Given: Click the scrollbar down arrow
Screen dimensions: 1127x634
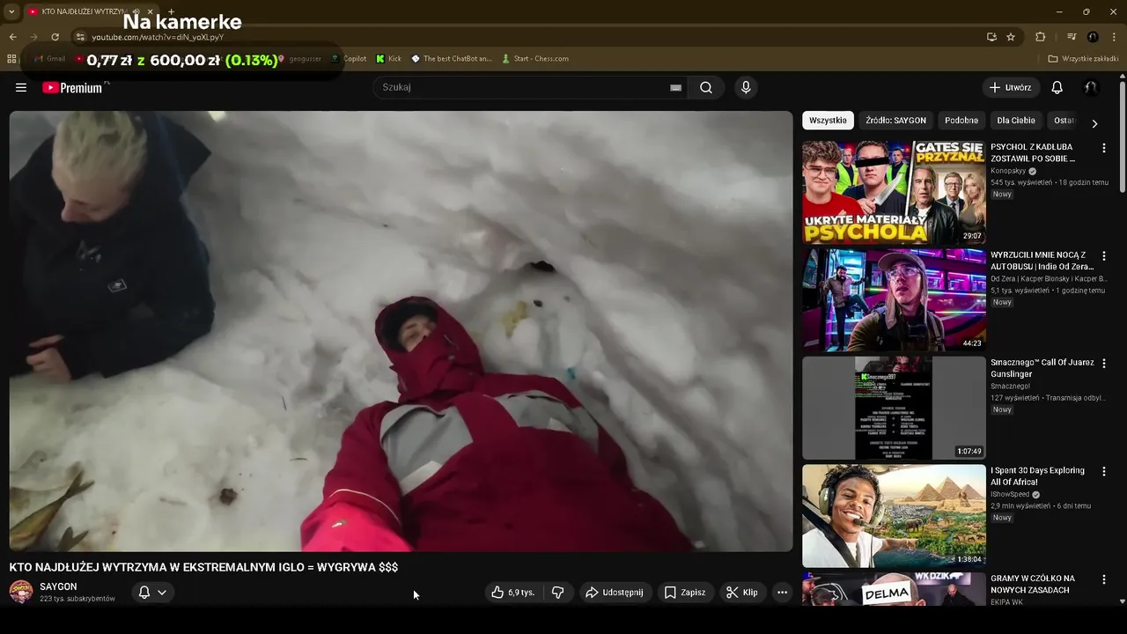Looking at the screenshot, I should pyautogui.click(x=1122, y=601).
